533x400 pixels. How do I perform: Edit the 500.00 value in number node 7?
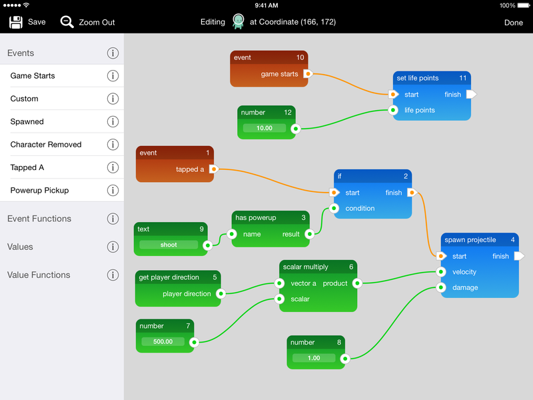(163, 341)
